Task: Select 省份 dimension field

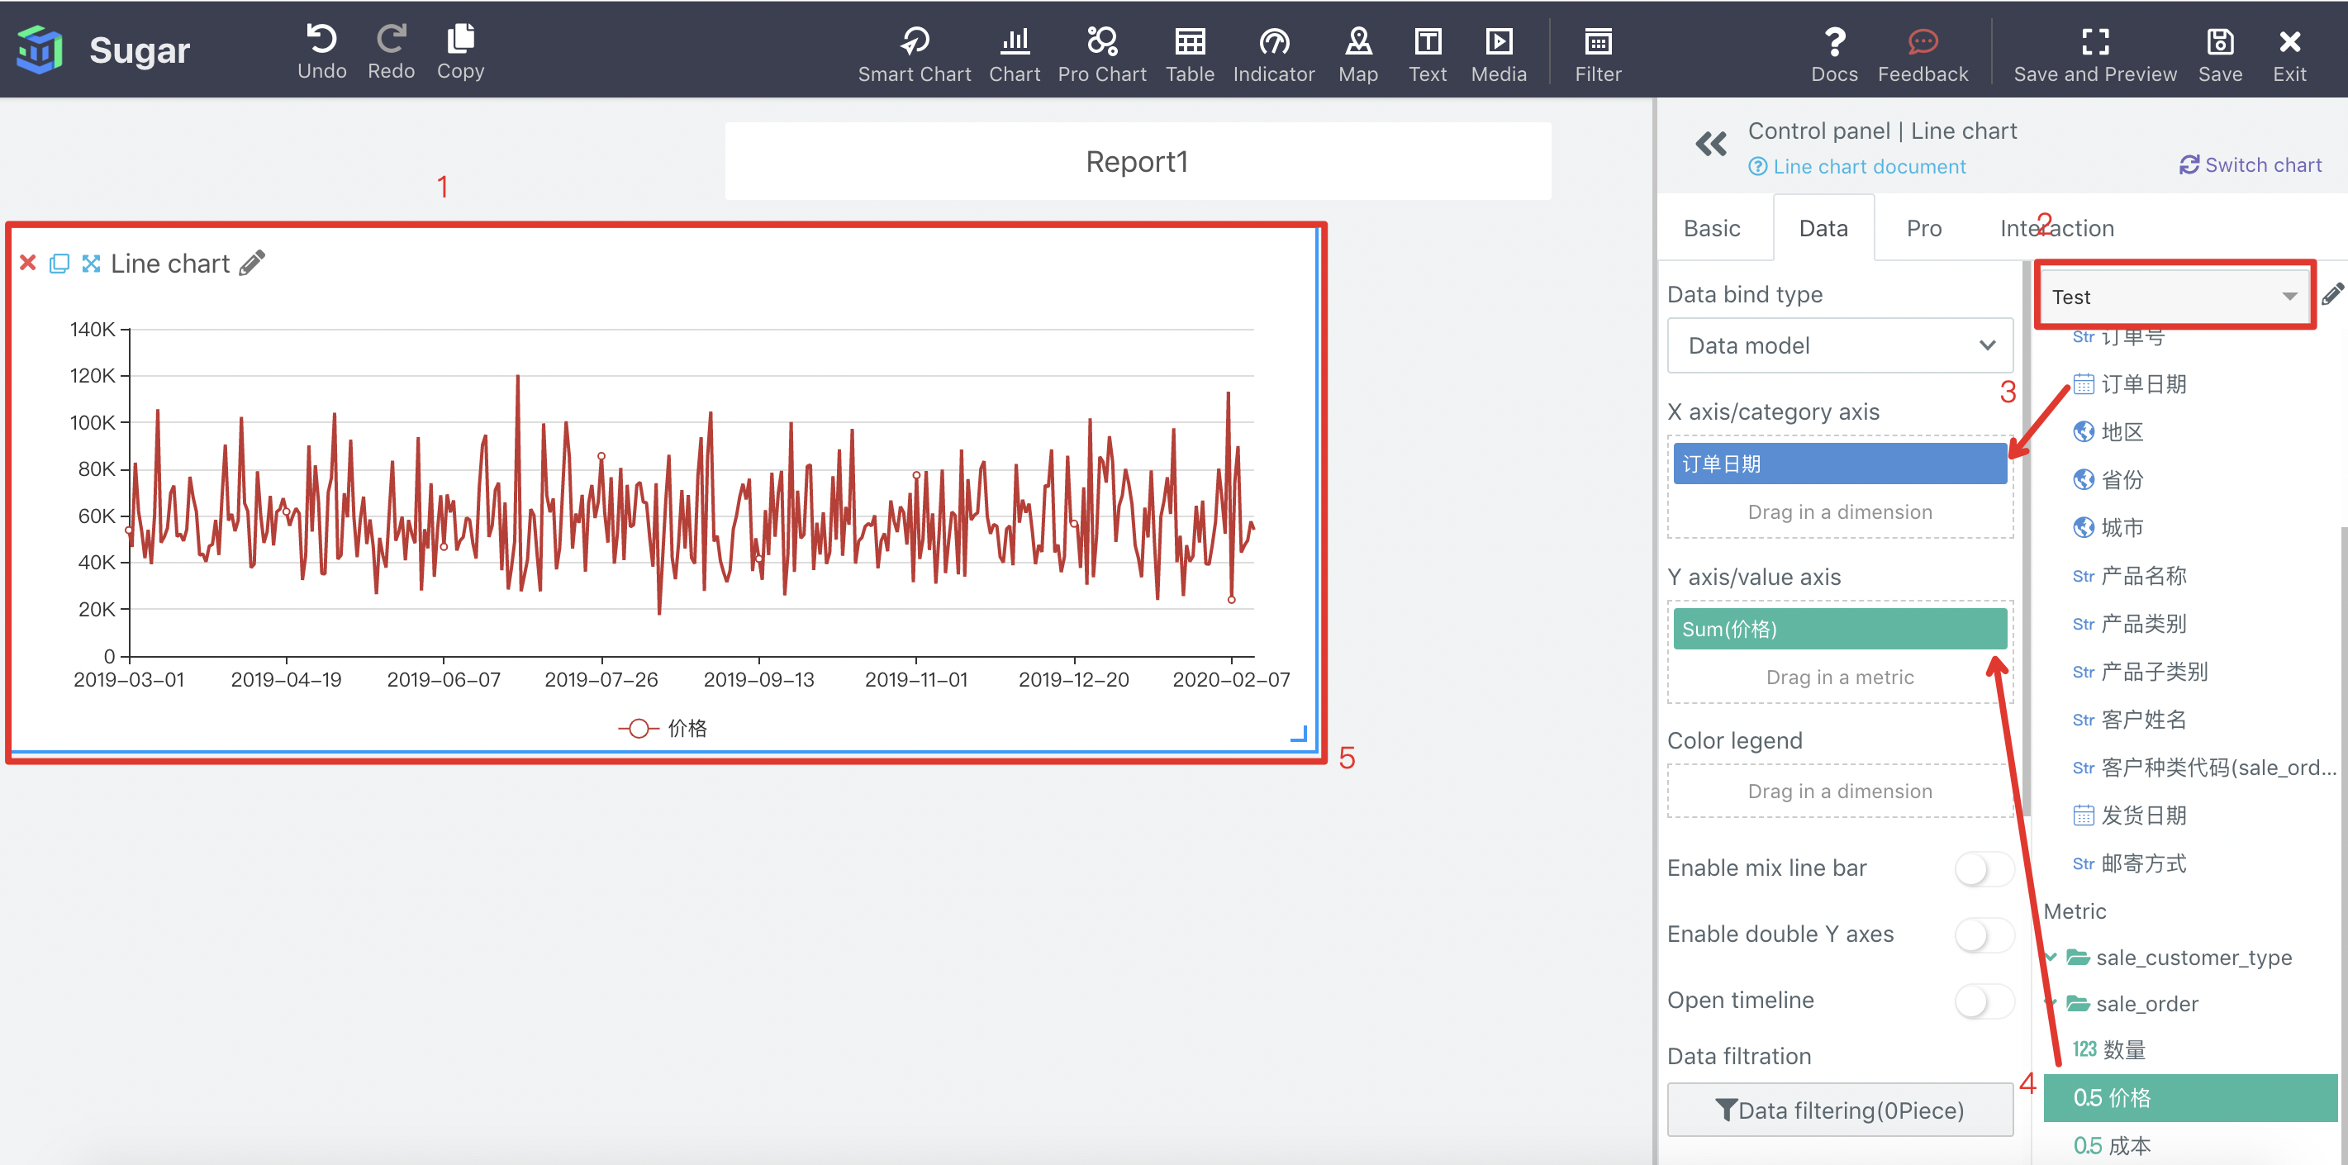Action: [x=2108, y=479]
